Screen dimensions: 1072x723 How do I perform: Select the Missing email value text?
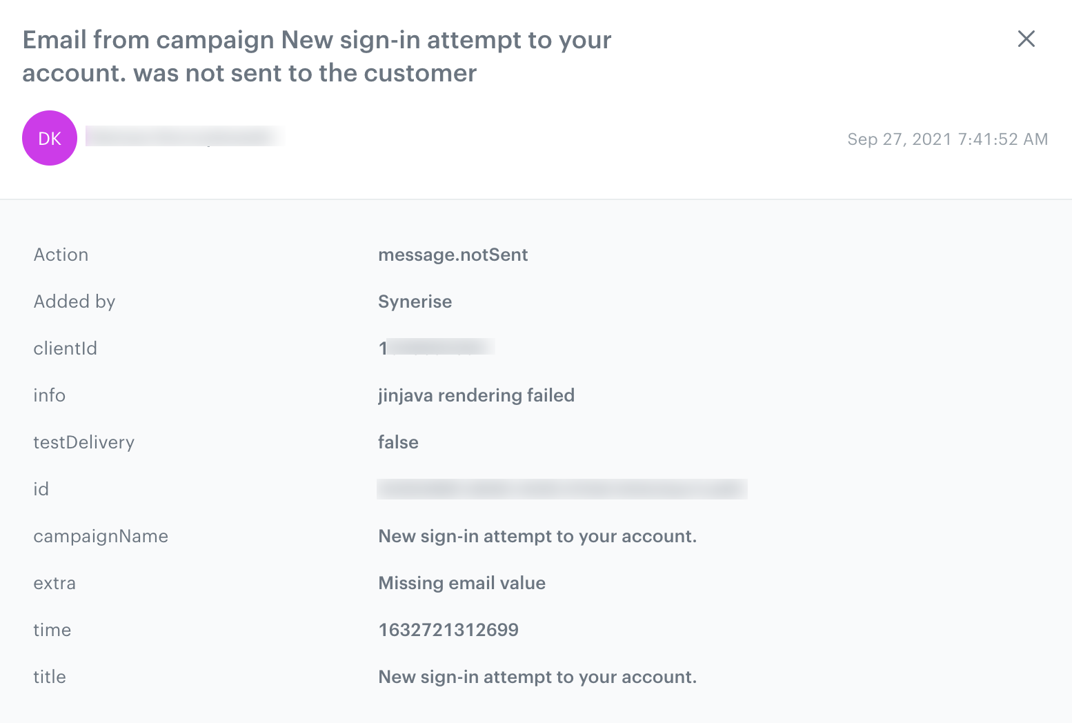tap(461, 584)
